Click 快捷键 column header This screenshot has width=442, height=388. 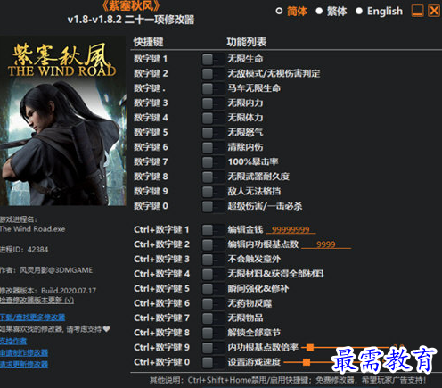148,42
